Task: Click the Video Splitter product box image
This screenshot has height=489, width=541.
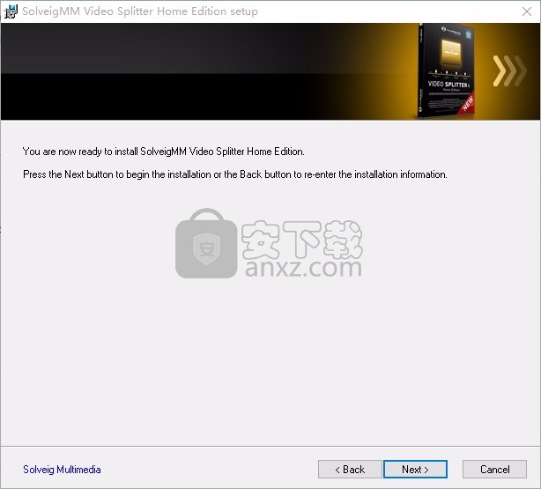Action: pyautogui.click(x=447, y=70)
